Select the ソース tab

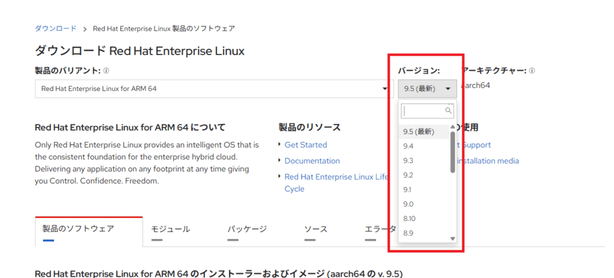(x=315, y=229)
